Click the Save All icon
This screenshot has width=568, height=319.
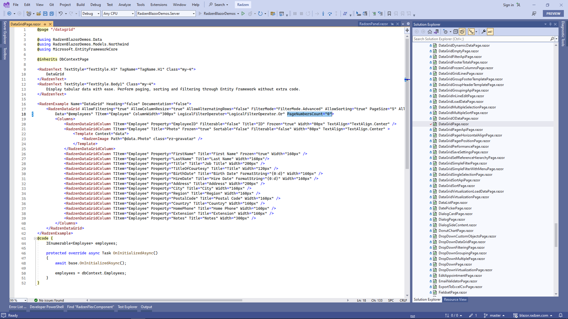(52, 14)
